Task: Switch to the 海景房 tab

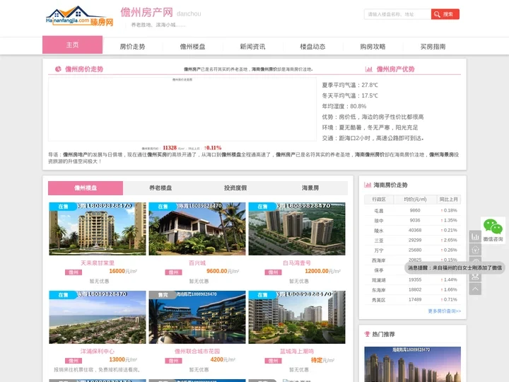Action: click(x=310, y=187)
